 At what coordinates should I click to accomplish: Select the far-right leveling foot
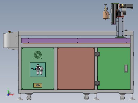[x=132, y=97]
